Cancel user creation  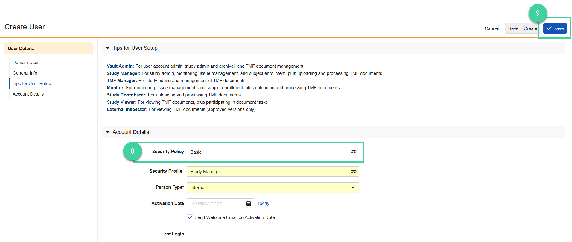492,28
